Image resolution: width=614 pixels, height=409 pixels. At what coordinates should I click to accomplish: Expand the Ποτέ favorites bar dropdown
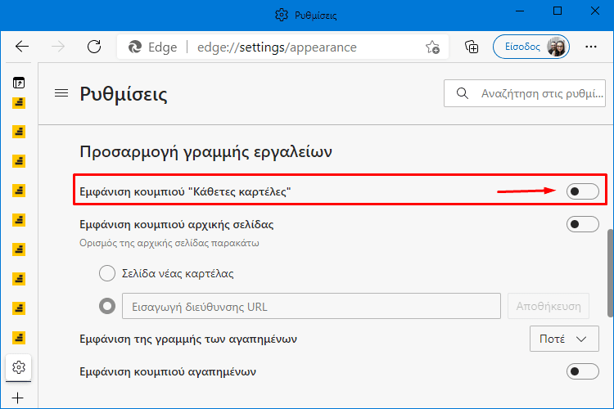pyautogui.click(x=564, y=339)
